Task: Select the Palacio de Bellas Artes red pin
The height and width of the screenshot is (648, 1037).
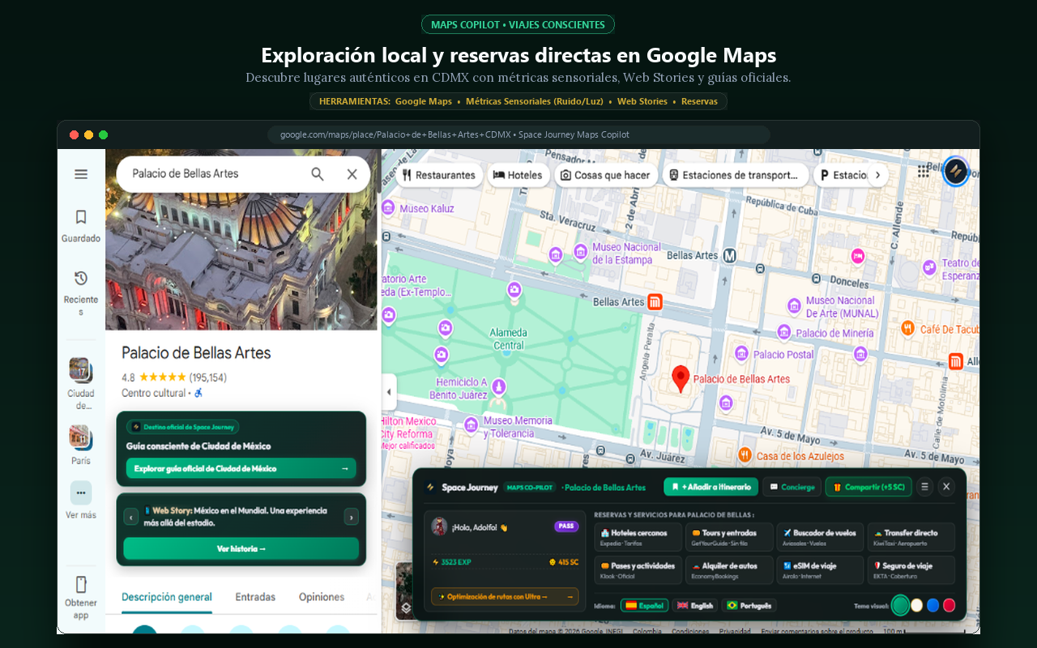Action: [x=681, y=377]
